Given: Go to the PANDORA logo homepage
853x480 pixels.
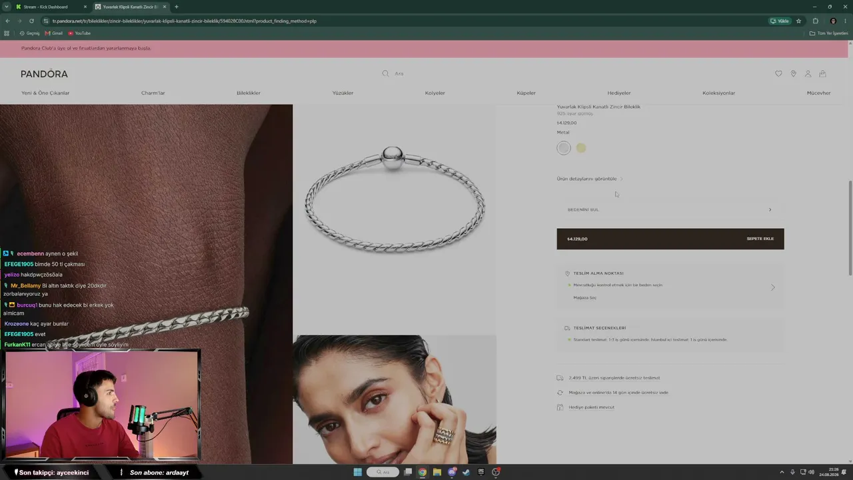Looking at the screenshot, I should coord(44,74).
